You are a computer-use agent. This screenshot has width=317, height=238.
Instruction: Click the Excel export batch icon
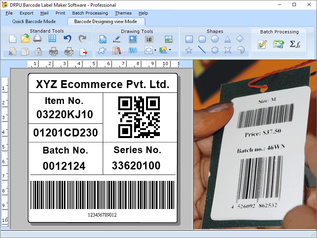[x=279, y=44]
